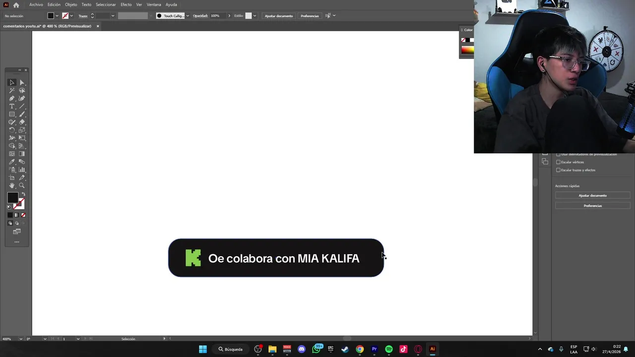Open zoom level dropdown at 400%
This screenshot has width=635, height=357.
[20, 339]
